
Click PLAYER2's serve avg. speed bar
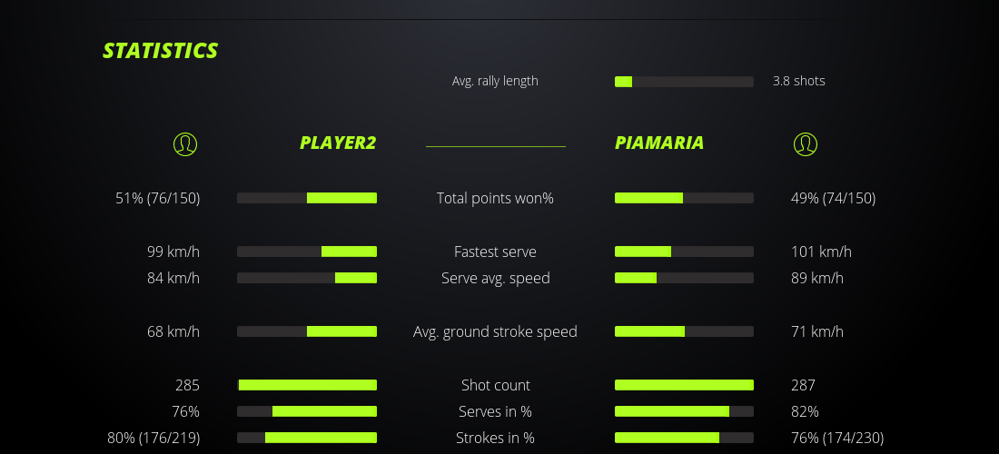(x=307, y=278)
